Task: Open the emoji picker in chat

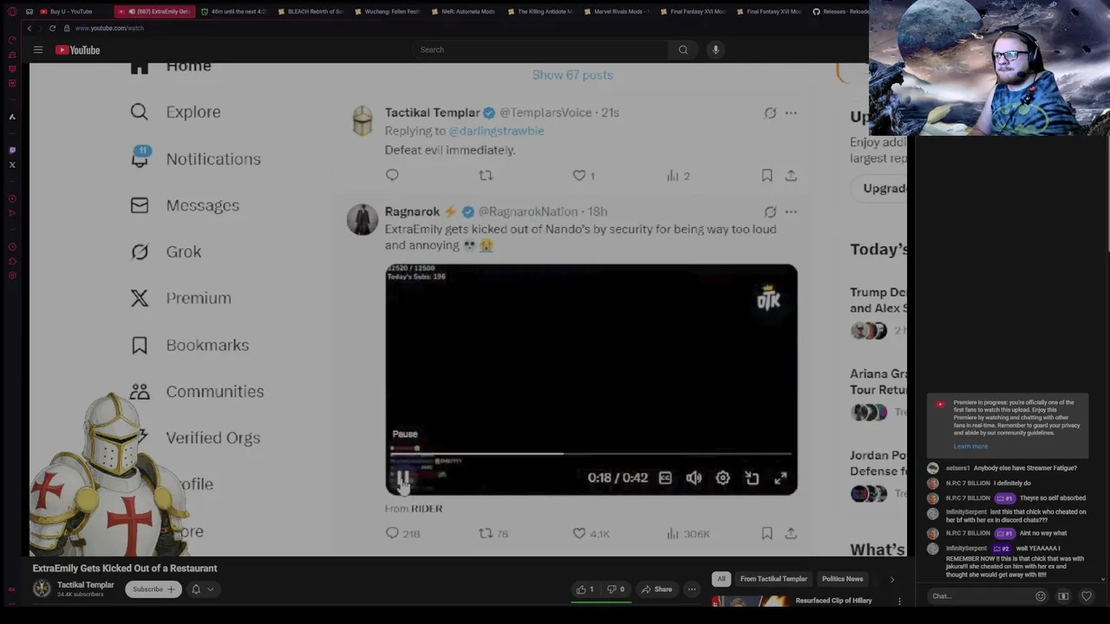Action: (x=1041, y=596)
